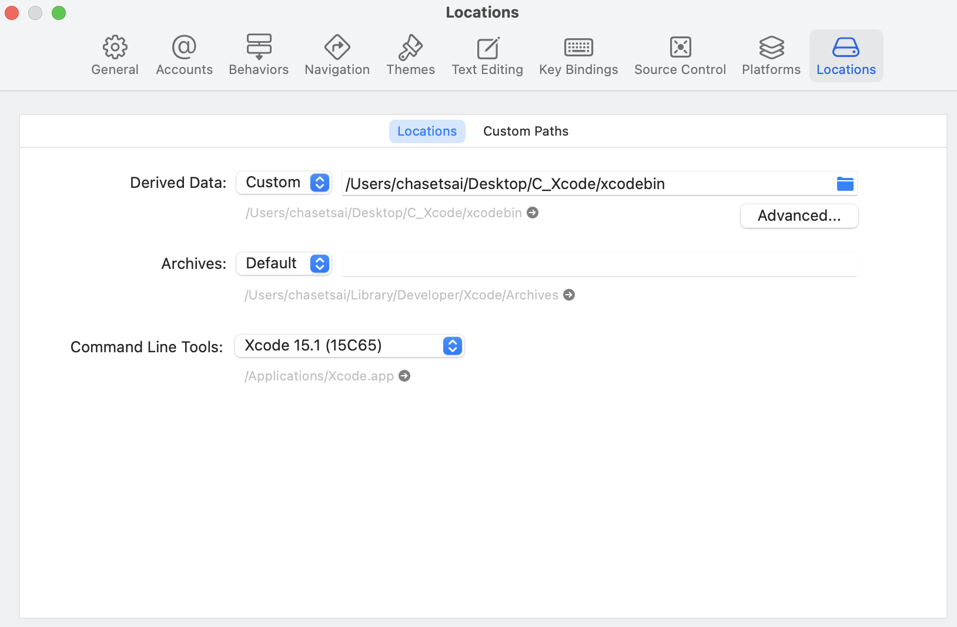Click the gray Archives path text

401,295
